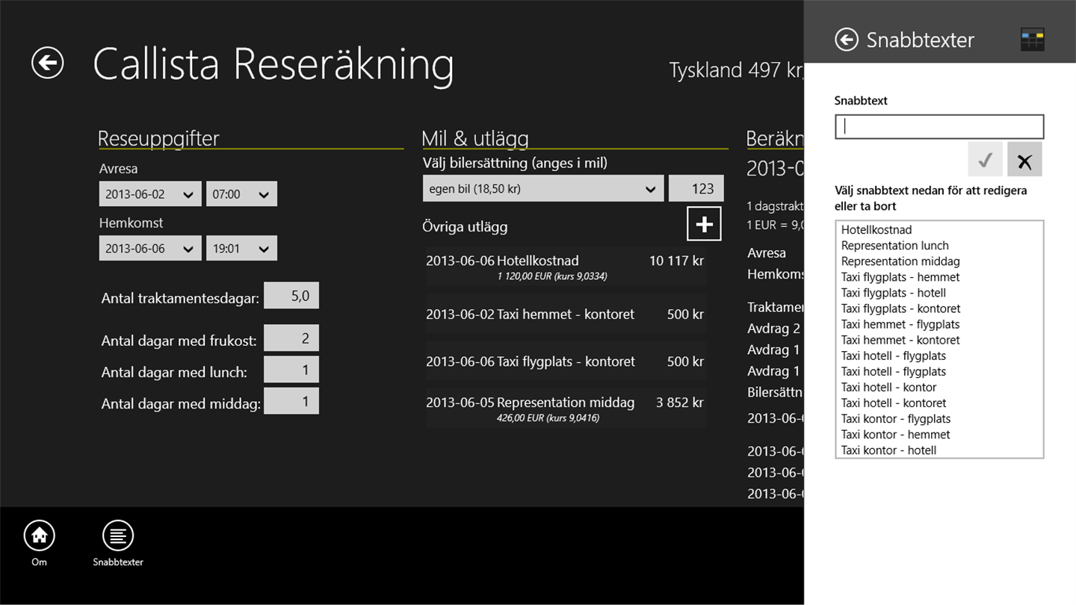The width and height of the screenshot is (1076, 605).
Task: Select Taxi hotell - kontoret in list
Action: pos(939,403)
